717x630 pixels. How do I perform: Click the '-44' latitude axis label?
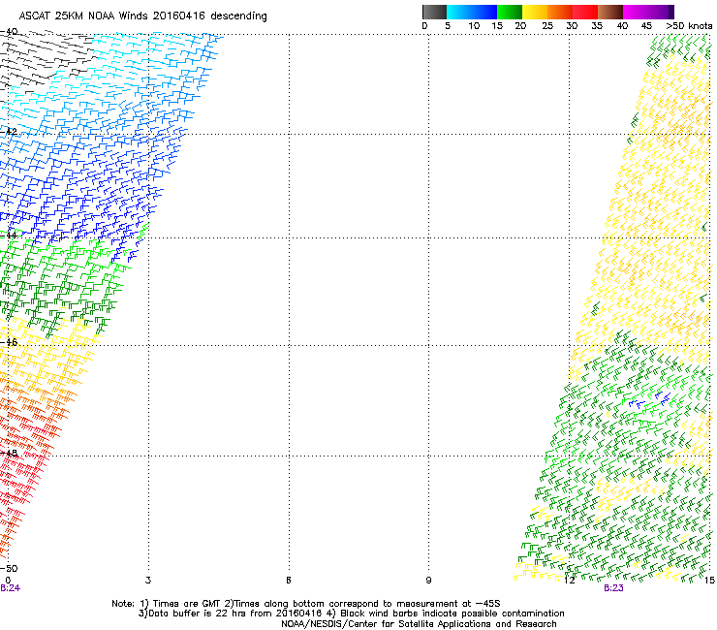point(9,236)
